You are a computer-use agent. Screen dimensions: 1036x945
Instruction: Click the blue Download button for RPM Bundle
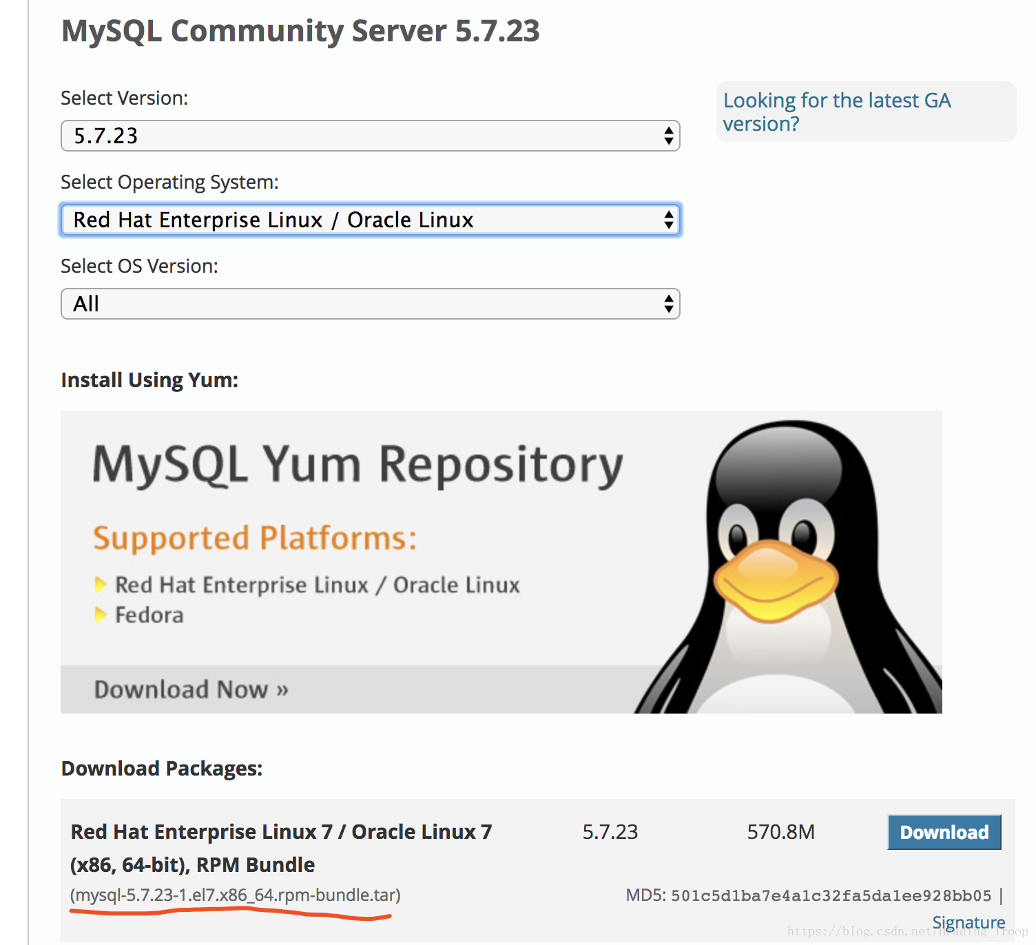click(x=944, y=832)
